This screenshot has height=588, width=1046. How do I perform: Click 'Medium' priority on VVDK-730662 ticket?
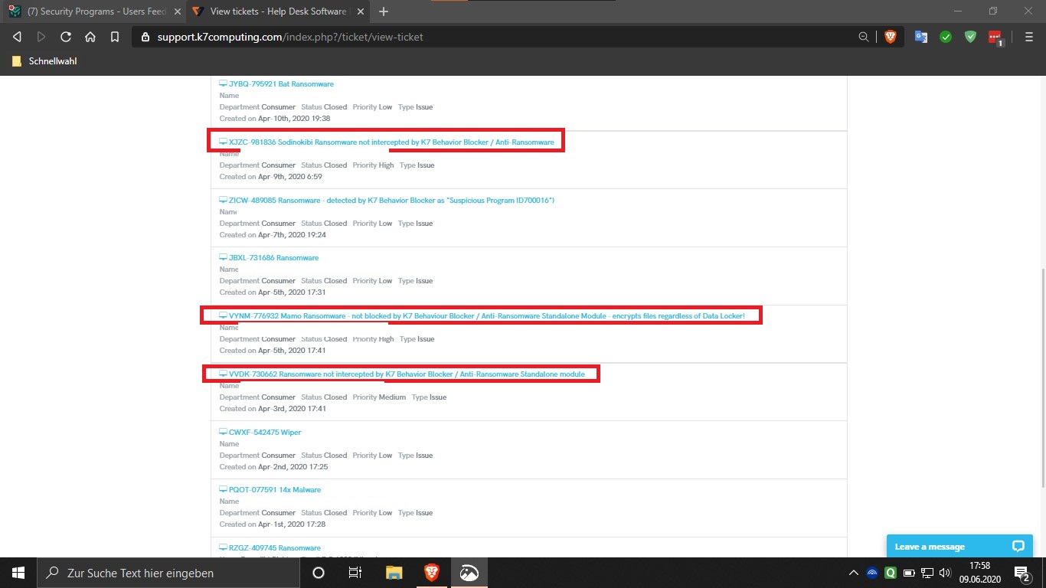392,397
